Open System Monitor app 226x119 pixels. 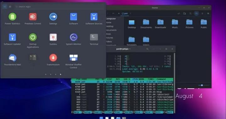click(73, 39)
